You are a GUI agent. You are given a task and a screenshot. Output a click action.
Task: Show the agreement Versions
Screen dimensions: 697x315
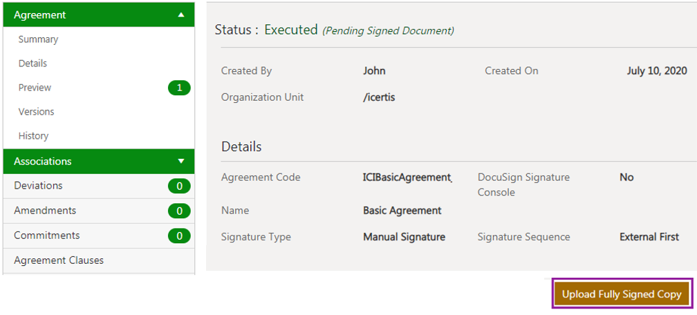coord(36,112)
